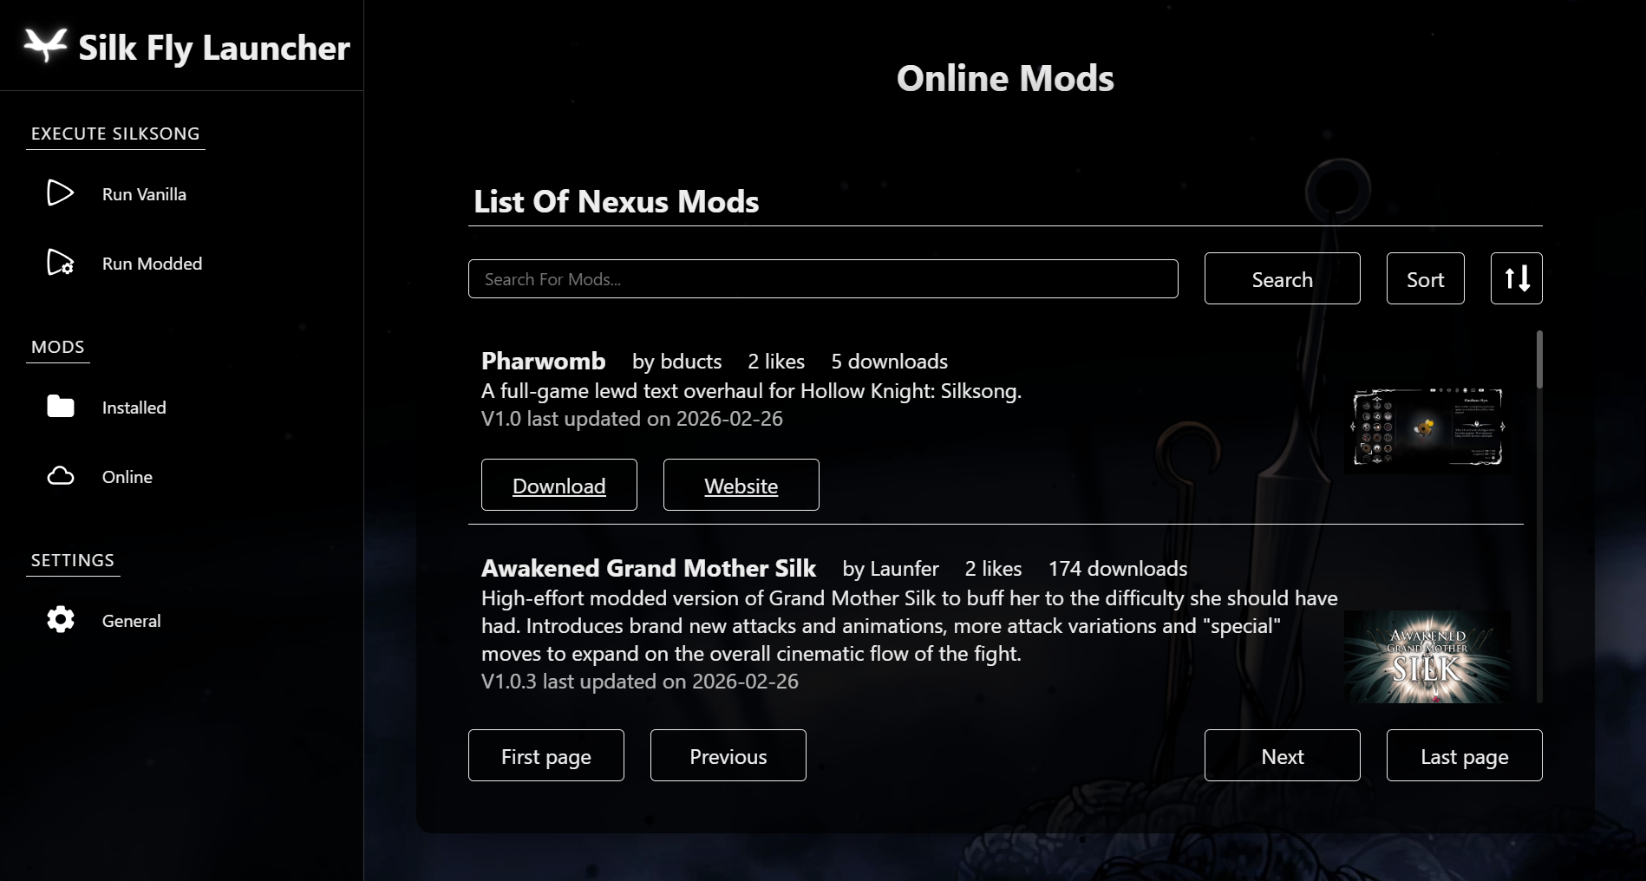
Task: Click the Awakened Grand Mother Silk thumbnail
Action: (1427, 656)
